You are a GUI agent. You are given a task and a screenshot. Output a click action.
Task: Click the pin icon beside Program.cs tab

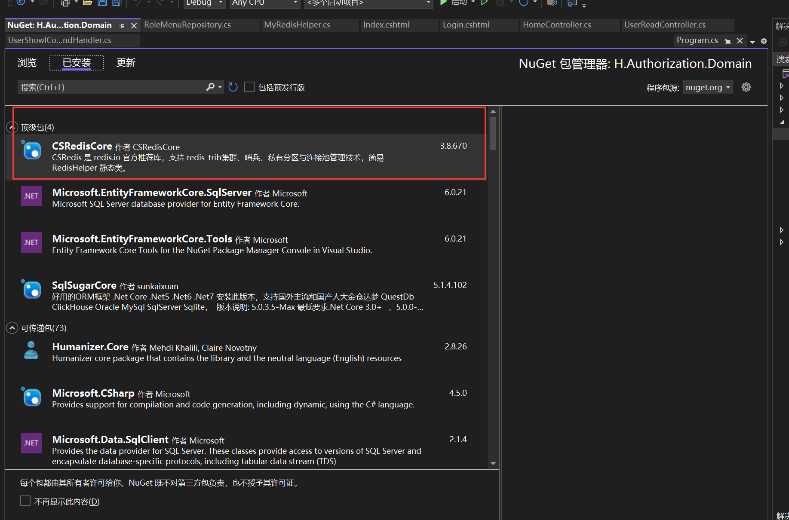coord(728,41)
